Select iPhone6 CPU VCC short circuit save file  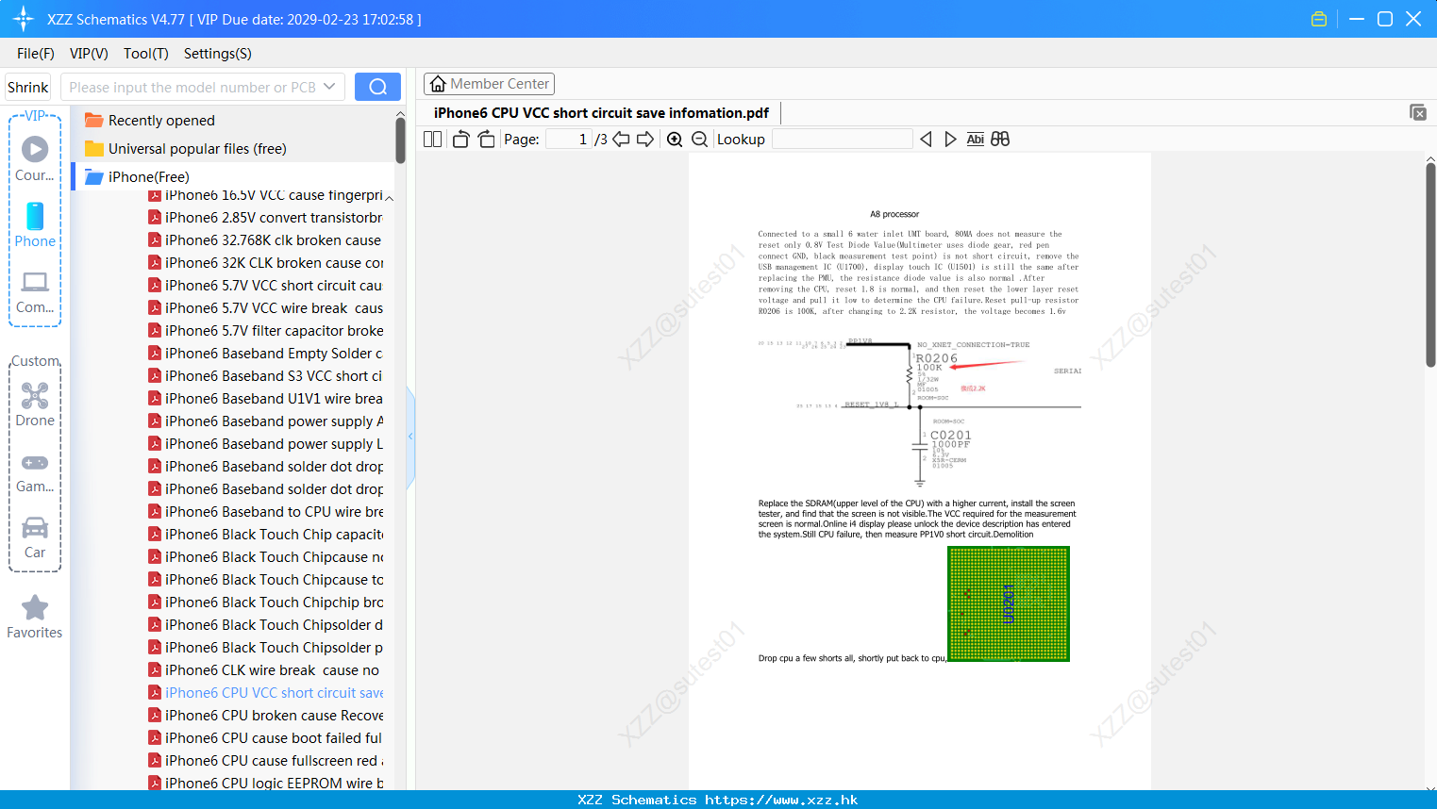(265, 693)
